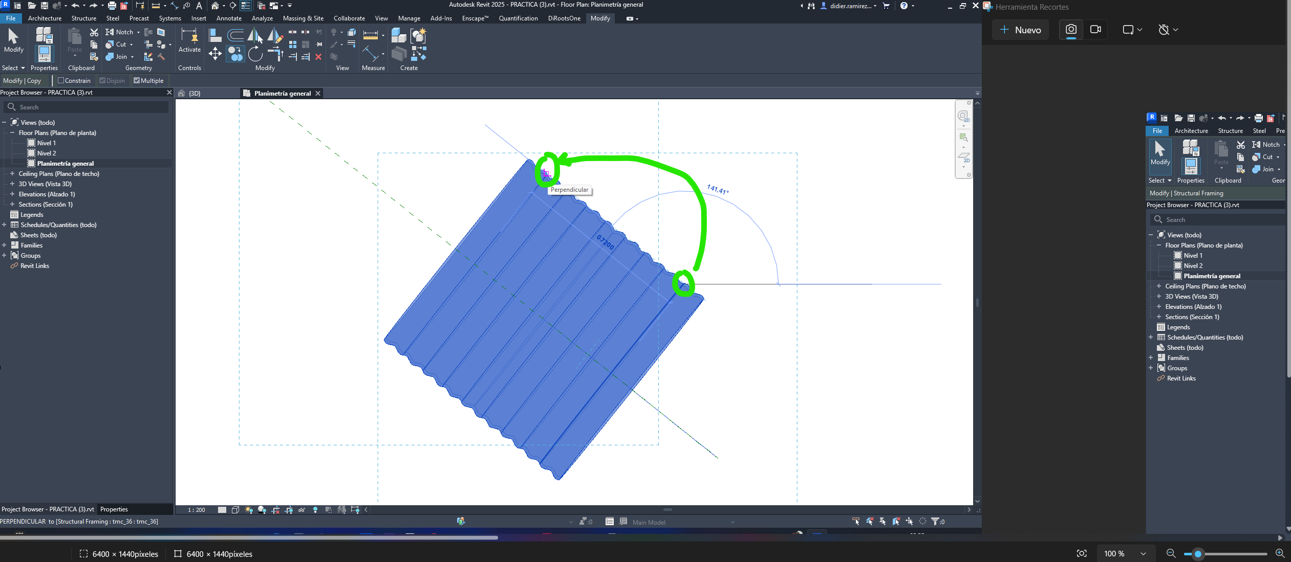Switch to the Annotate ribbon tab

[x=229, y=18]
